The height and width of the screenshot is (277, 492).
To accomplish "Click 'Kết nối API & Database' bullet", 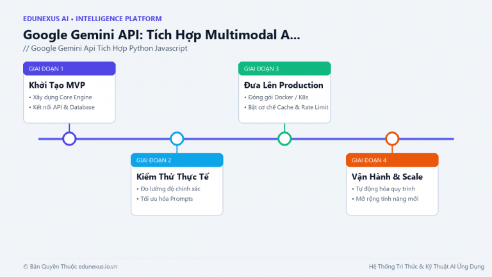I will 61,107.
